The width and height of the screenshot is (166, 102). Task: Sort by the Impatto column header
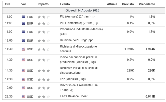click(43, 4)
